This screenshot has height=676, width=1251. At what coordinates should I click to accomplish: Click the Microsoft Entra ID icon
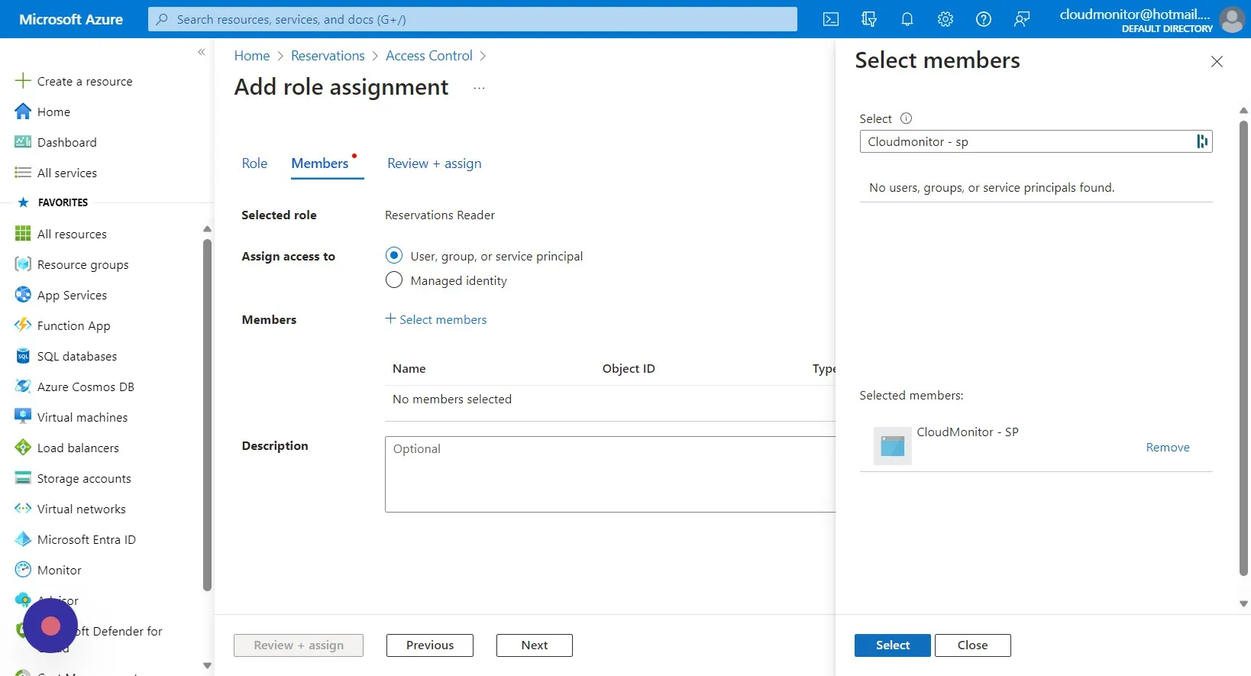(x=23, y=539)
